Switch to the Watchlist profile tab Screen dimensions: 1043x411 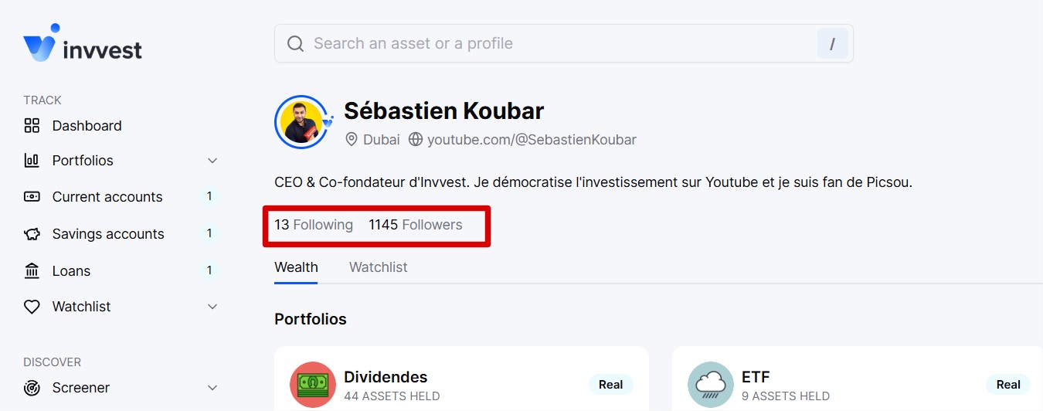[x=379, y=267]
